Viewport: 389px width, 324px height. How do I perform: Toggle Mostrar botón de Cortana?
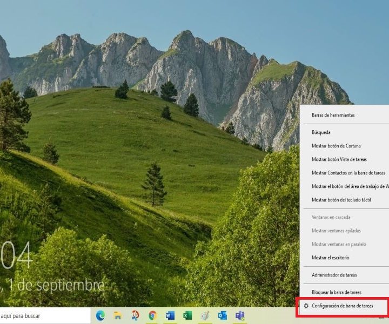pyautogui.click(x=344, y=146)
